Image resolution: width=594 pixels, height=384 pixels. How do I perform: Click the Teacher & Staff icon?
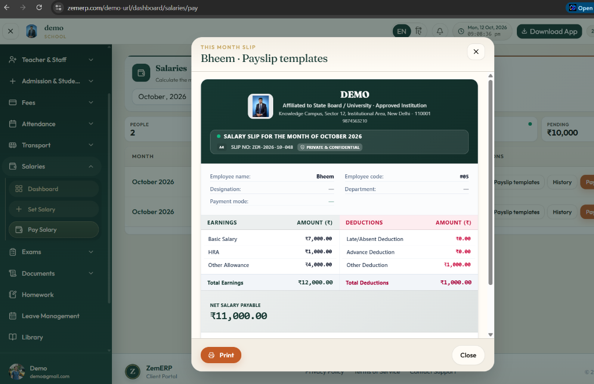[x=13, y=60]
